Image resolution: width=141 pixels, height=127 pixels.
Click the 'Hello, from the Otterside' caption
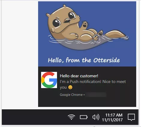pyautogui.click(x=84, y=60)
